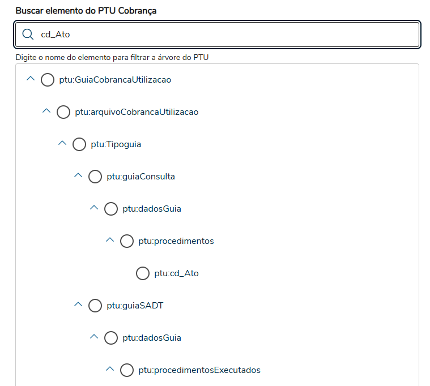Image resolution: width=430 pixels, height=386 pixels.
Task: Collapse the ptu:guiaSADT branch chevron
Action: point(78,305)
